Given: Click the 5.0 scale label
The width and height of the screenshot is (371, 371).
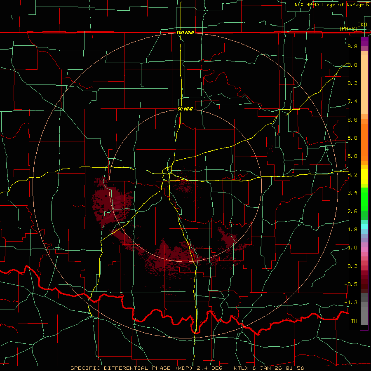Looking at the screenshot, I should pos(352,156).
